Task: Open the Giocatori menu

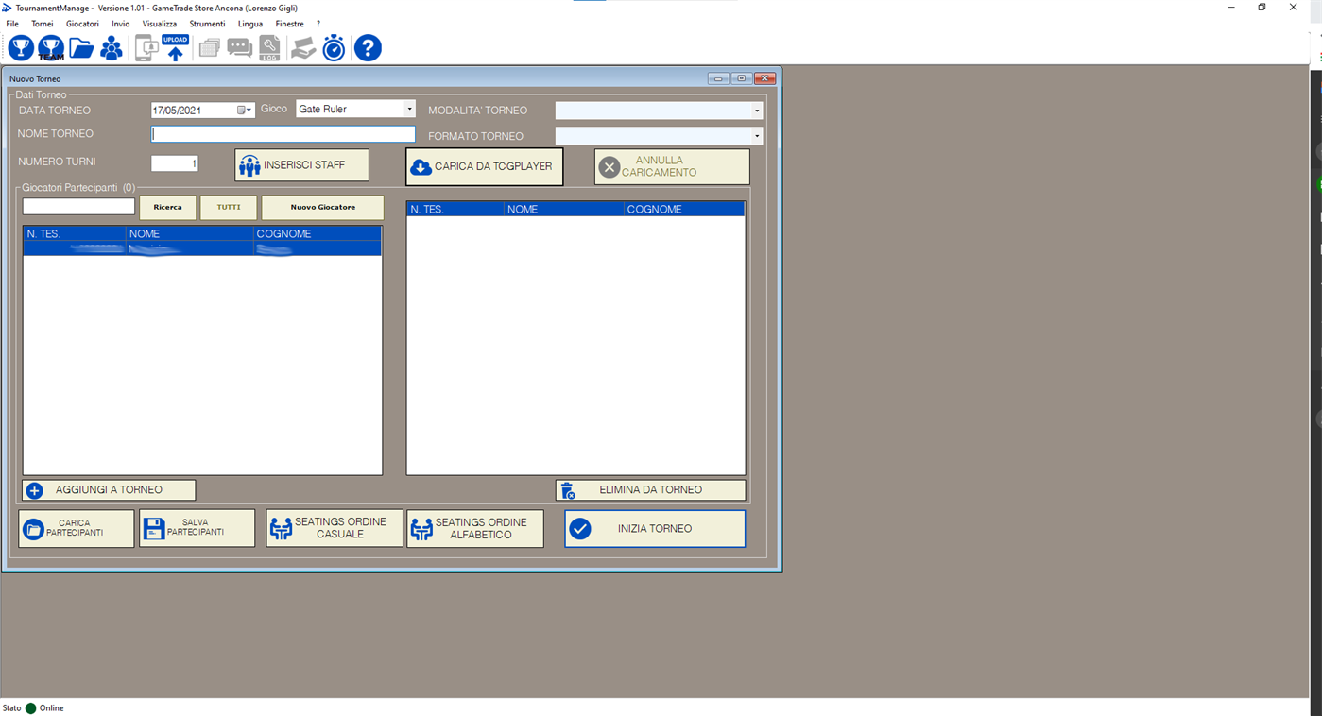Action: 82,24
